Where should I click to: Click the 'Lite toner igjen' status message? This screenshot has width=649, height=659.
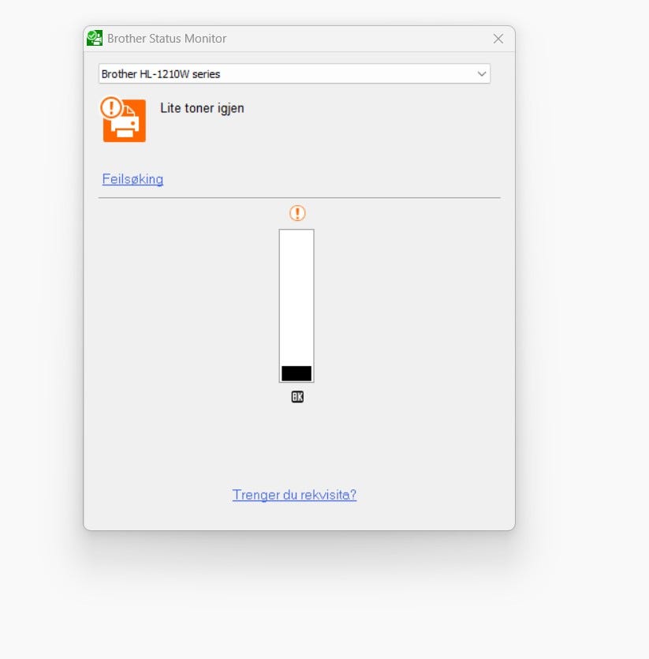coord(202,108)
